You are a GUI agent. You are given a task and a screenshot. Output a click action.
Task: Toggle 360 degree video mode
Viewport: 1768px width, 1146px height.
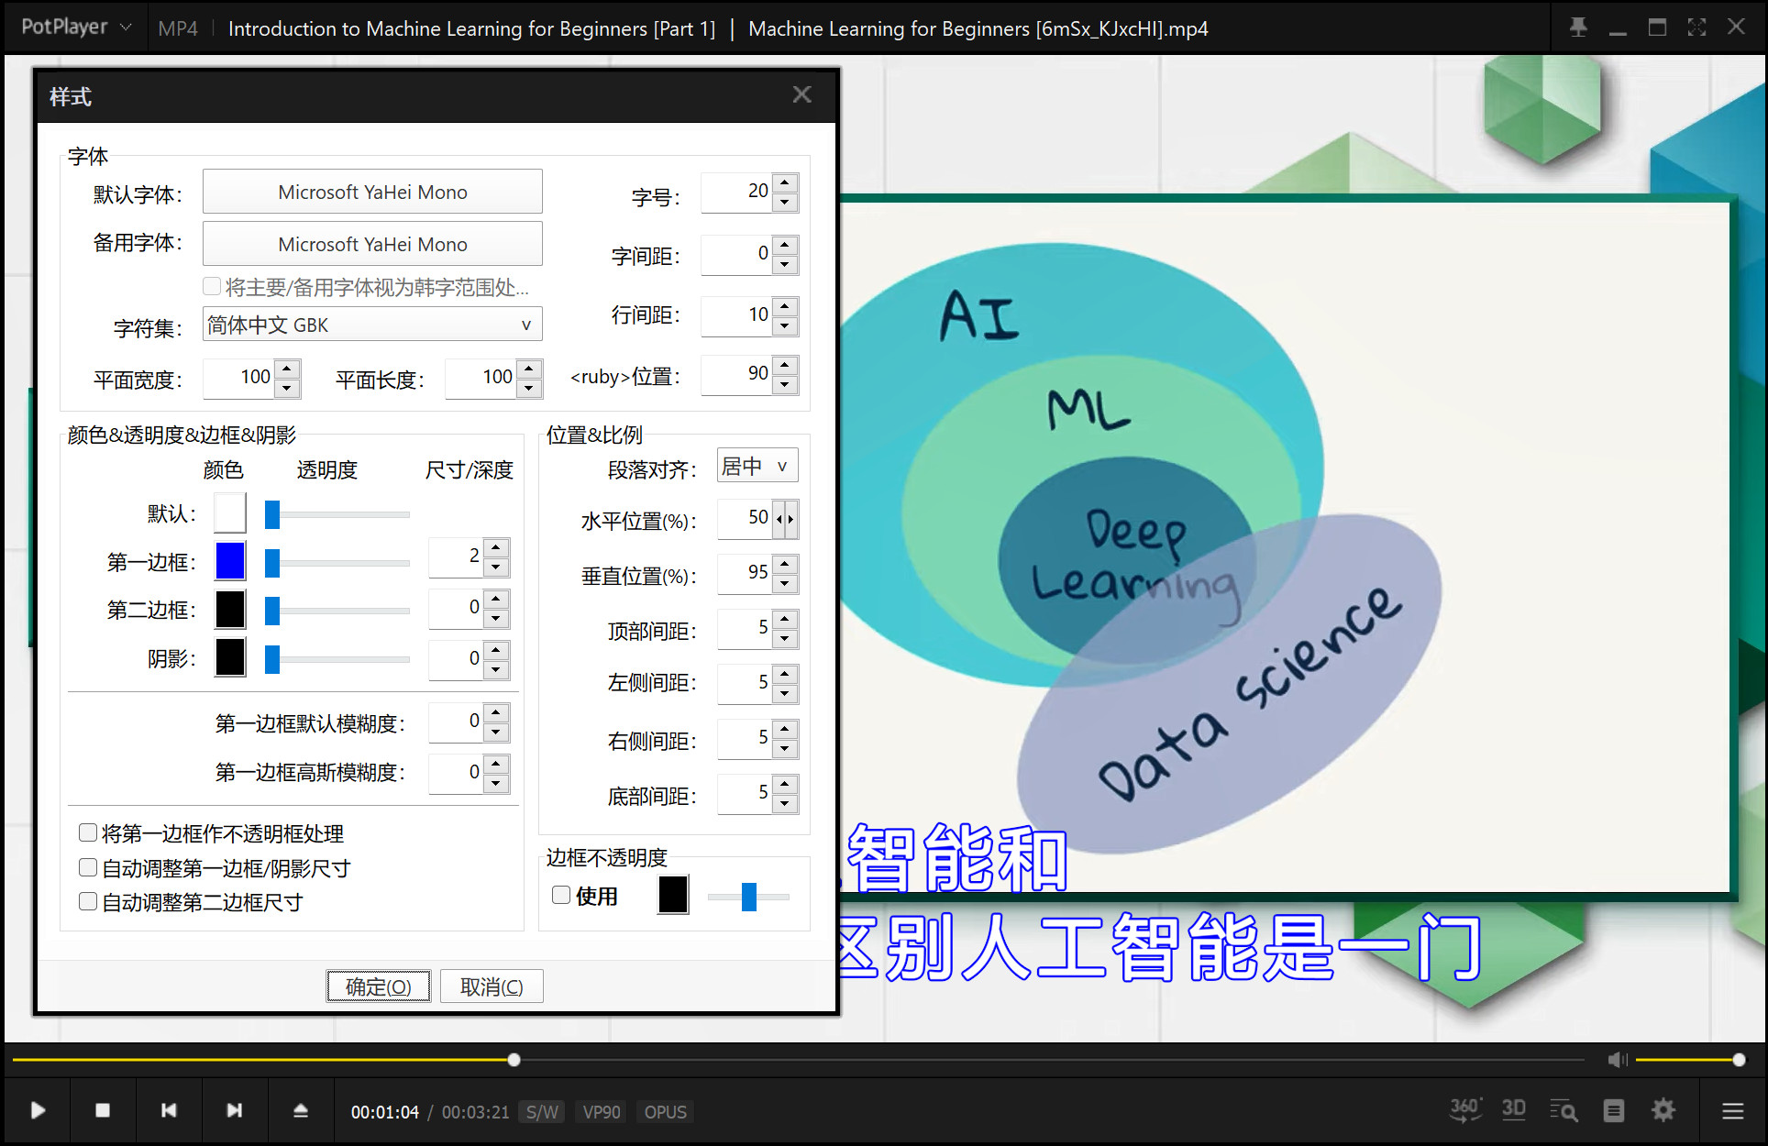click(1464, 1110)
